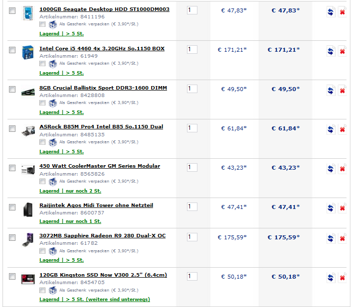353x307 pixels.
Task: Open Intel Core i5 box thumbnail
Action: (x=28, y=52)
